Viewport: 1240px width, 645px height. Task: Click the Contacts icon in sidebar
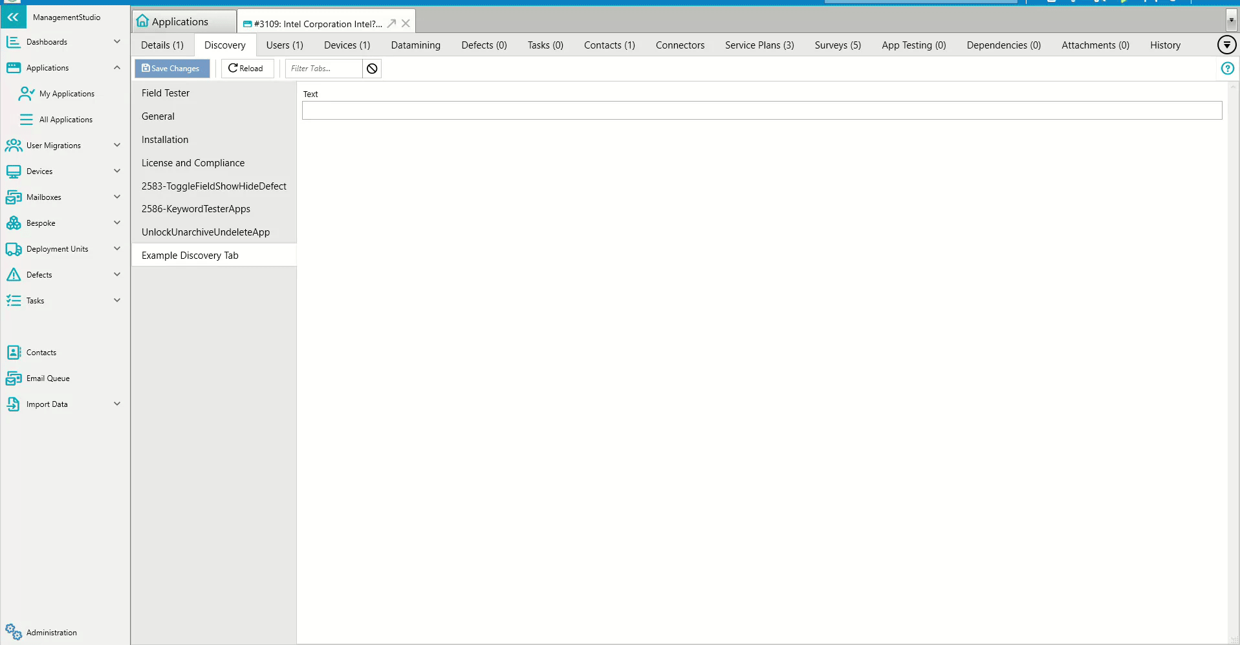[x=13, y=353]
